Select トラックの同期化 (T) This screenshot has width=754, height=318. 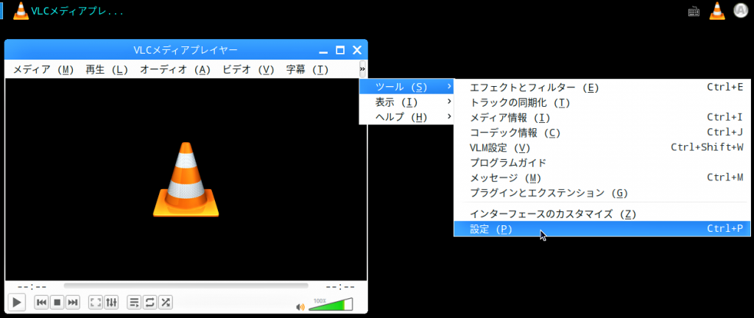[x=602, y=102]
